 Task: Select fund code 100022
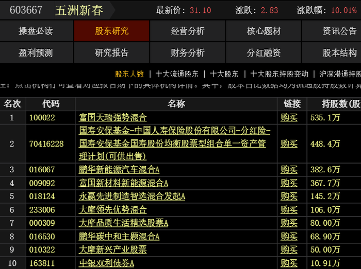tap(42, 117)
